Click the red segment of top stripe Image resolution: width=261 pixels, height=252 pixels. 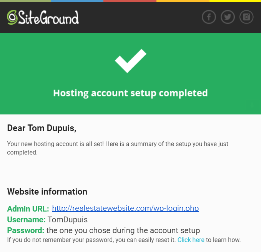point(130,1)
